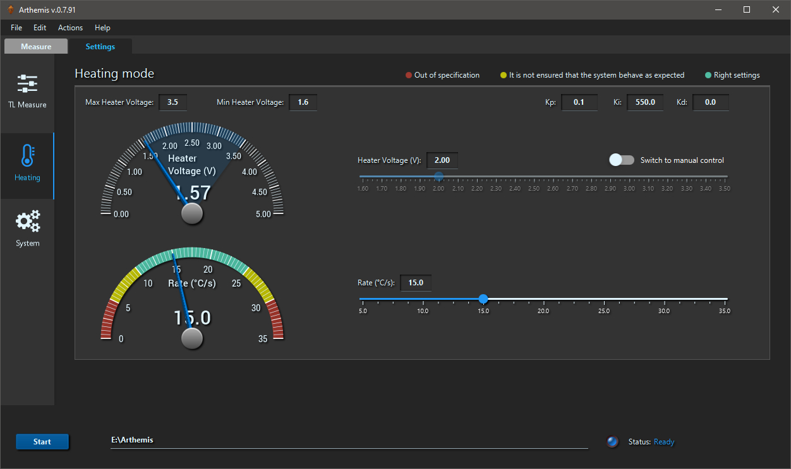Set Rate slider to 25.0 mark
This screenshot has width=791, height=469.
(x=604, y=299)
